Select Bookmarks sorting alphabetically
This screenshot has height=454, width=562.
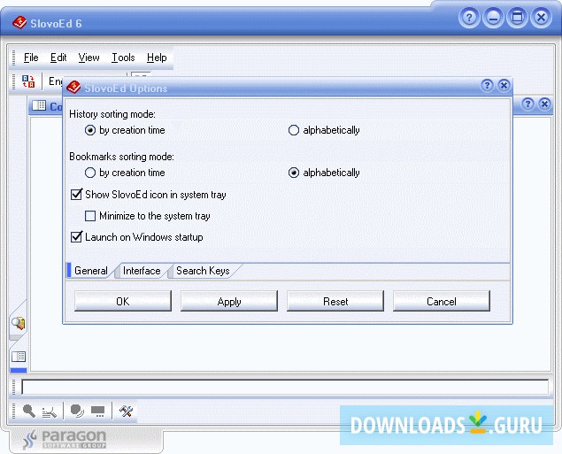coord(324,173)
